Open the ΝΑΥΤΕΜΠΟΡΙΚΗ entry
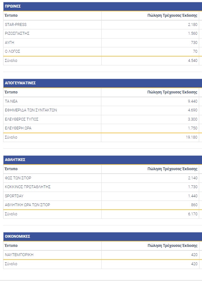The width and height of the screenshot is (202, 281). click(x=19, y=255)
